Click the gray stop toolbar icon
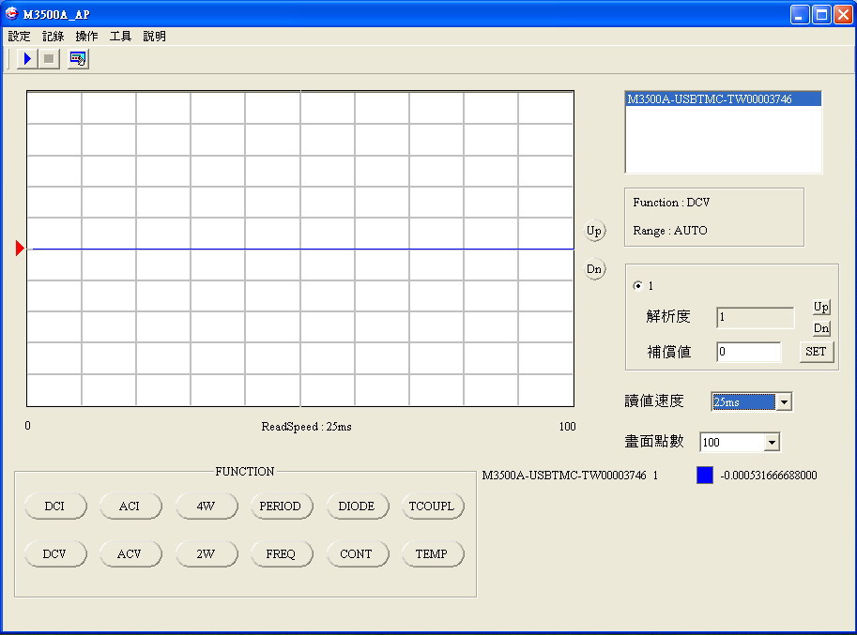Screen dimensions: 857x635 (49, 58)
